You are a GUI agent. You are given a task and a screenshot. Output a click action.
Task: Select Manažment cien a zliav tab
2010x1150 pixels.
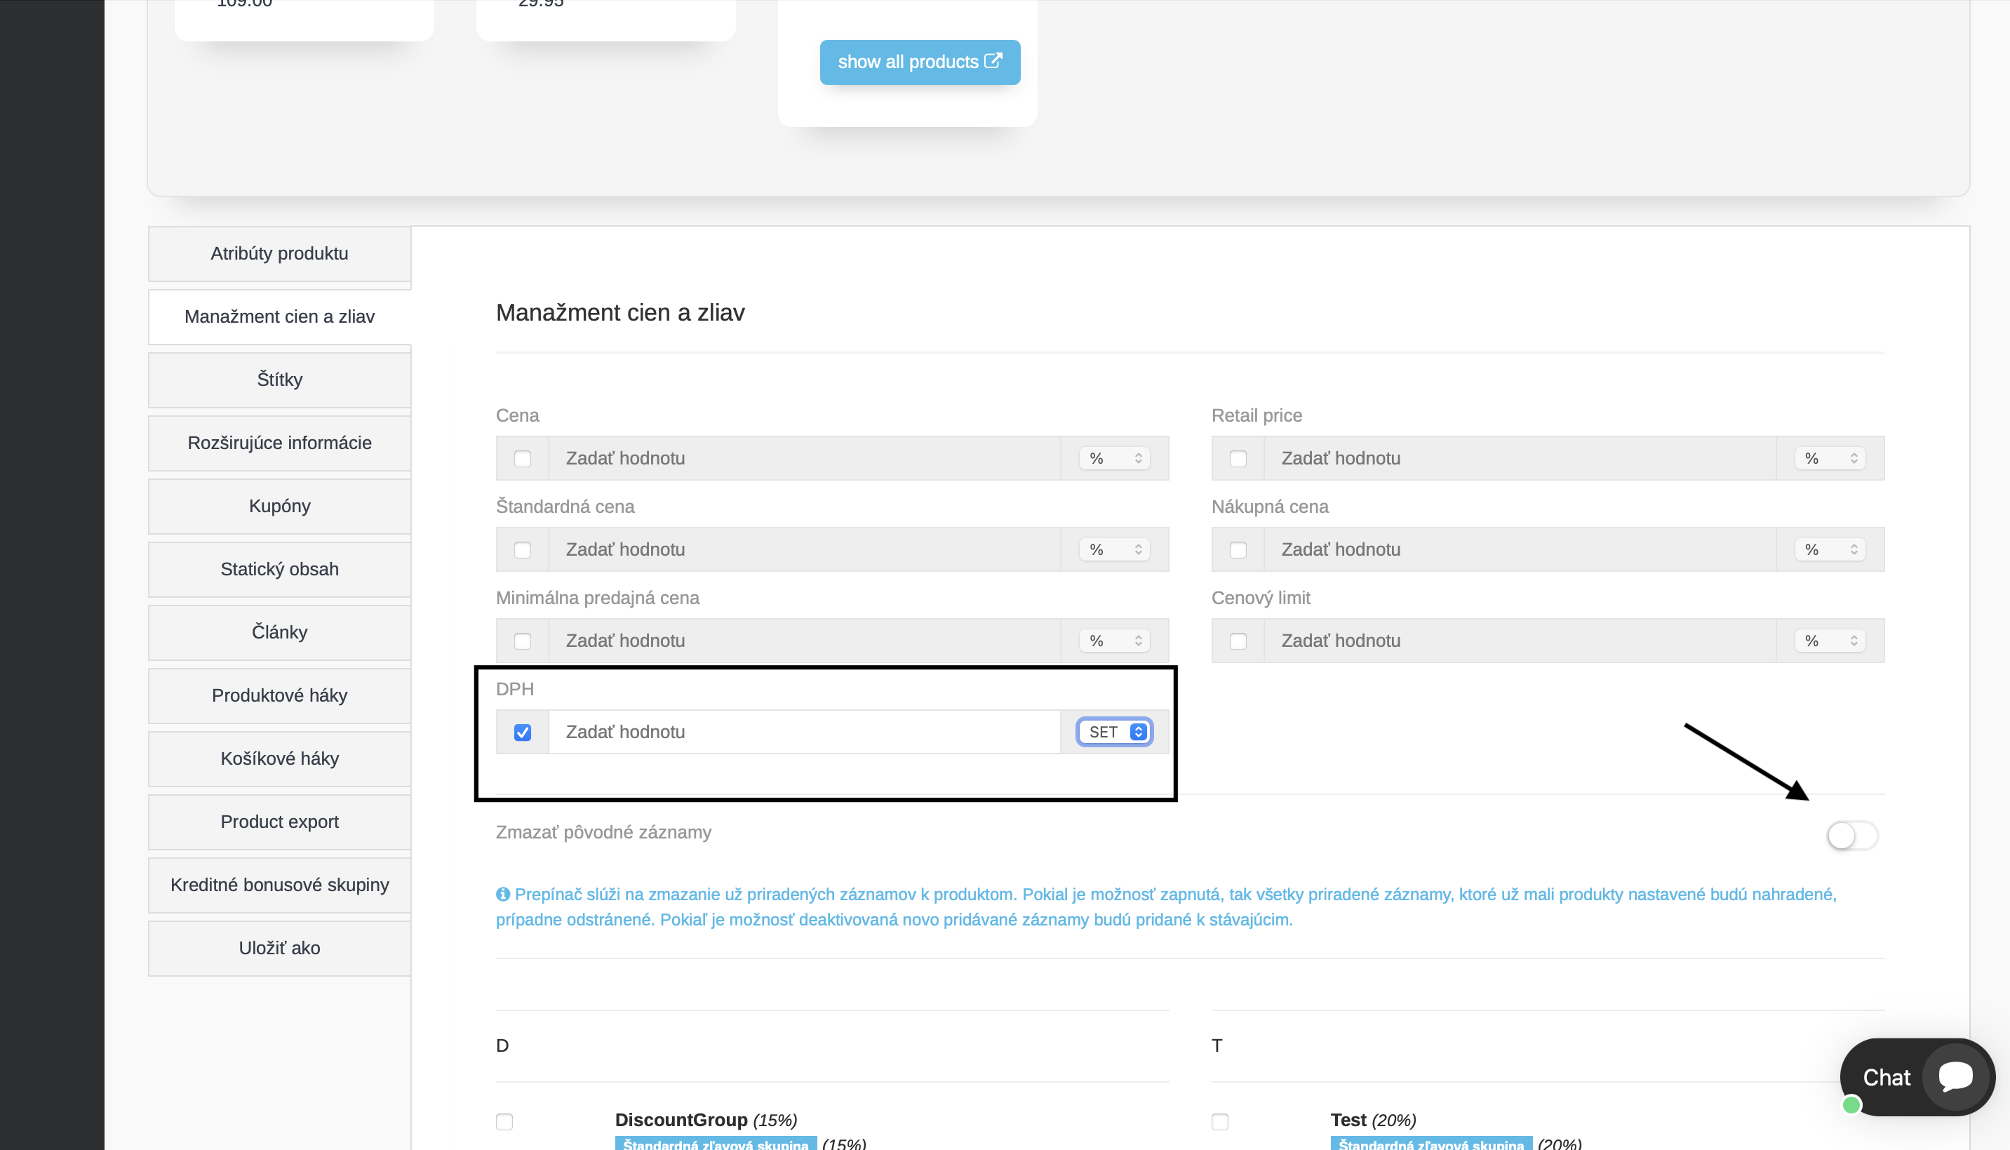280,316
